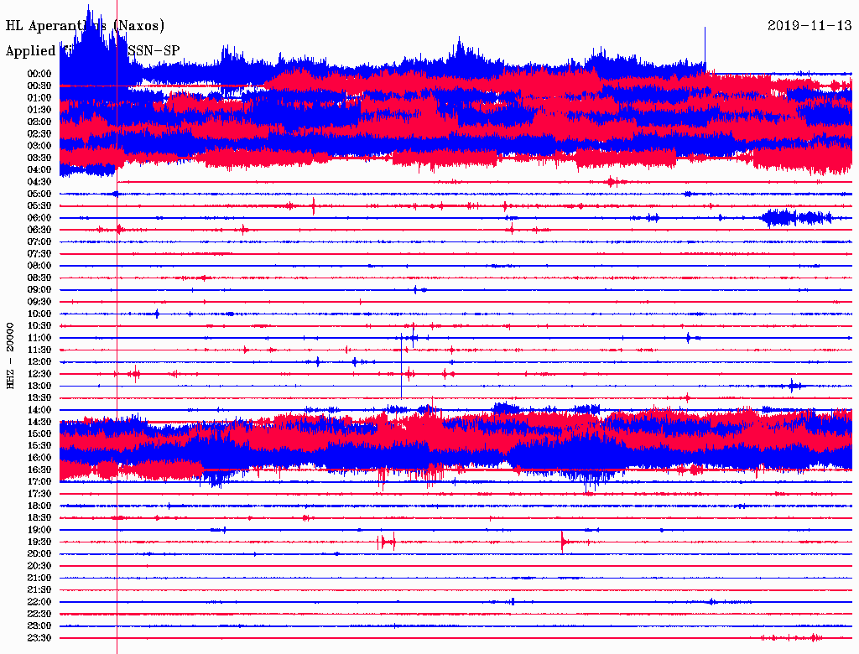Click the 11:30 time label
The width and height of the screenshot is (859, 654).
point(39,350)
